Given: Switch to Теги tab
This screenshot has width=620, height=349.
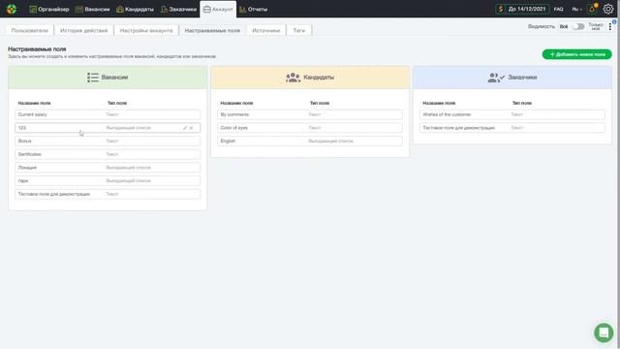Looking at the screenshot, I should coord(299,30).
